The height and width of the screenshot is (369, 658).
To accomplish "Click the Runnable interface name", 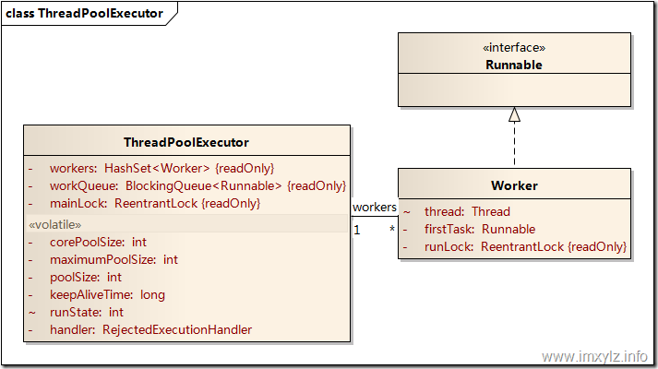I will 514,65.
